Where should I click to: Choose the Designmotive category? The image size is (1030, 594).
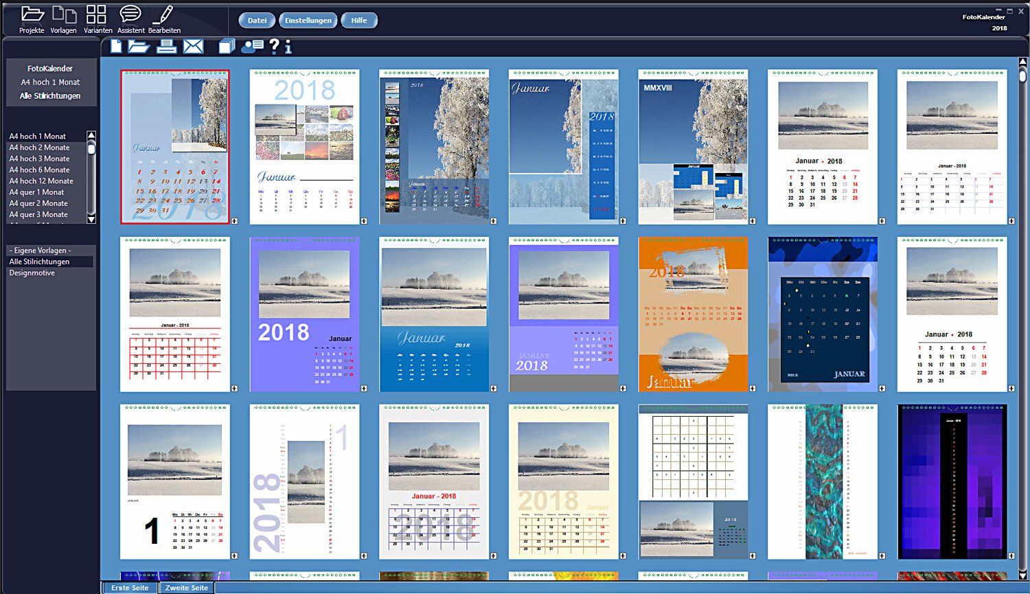point(49,273)
